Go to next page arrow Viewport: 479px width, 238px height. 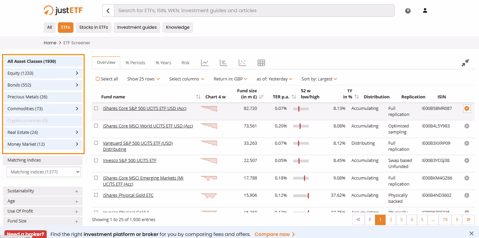pos(457,219)
